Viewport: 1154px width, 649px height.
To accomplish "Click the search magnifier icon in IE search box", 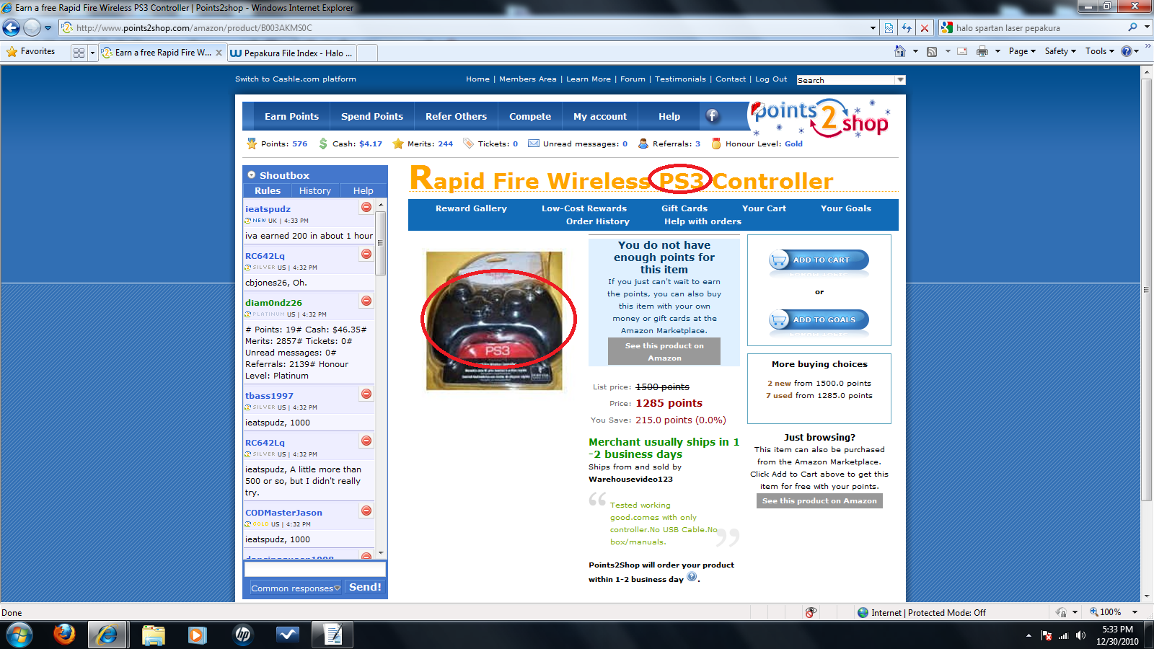I will coord(1132,27).
